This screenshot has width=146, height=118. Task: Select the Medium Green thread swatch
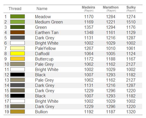click(x=18, y=22)
